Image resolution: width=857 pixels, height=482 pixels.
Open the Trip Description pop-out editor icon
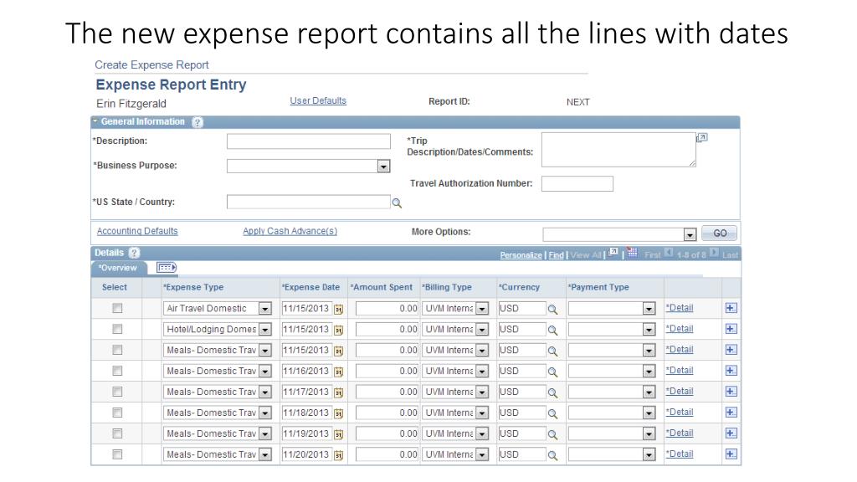pyautogui.click(x=702, y=137)
